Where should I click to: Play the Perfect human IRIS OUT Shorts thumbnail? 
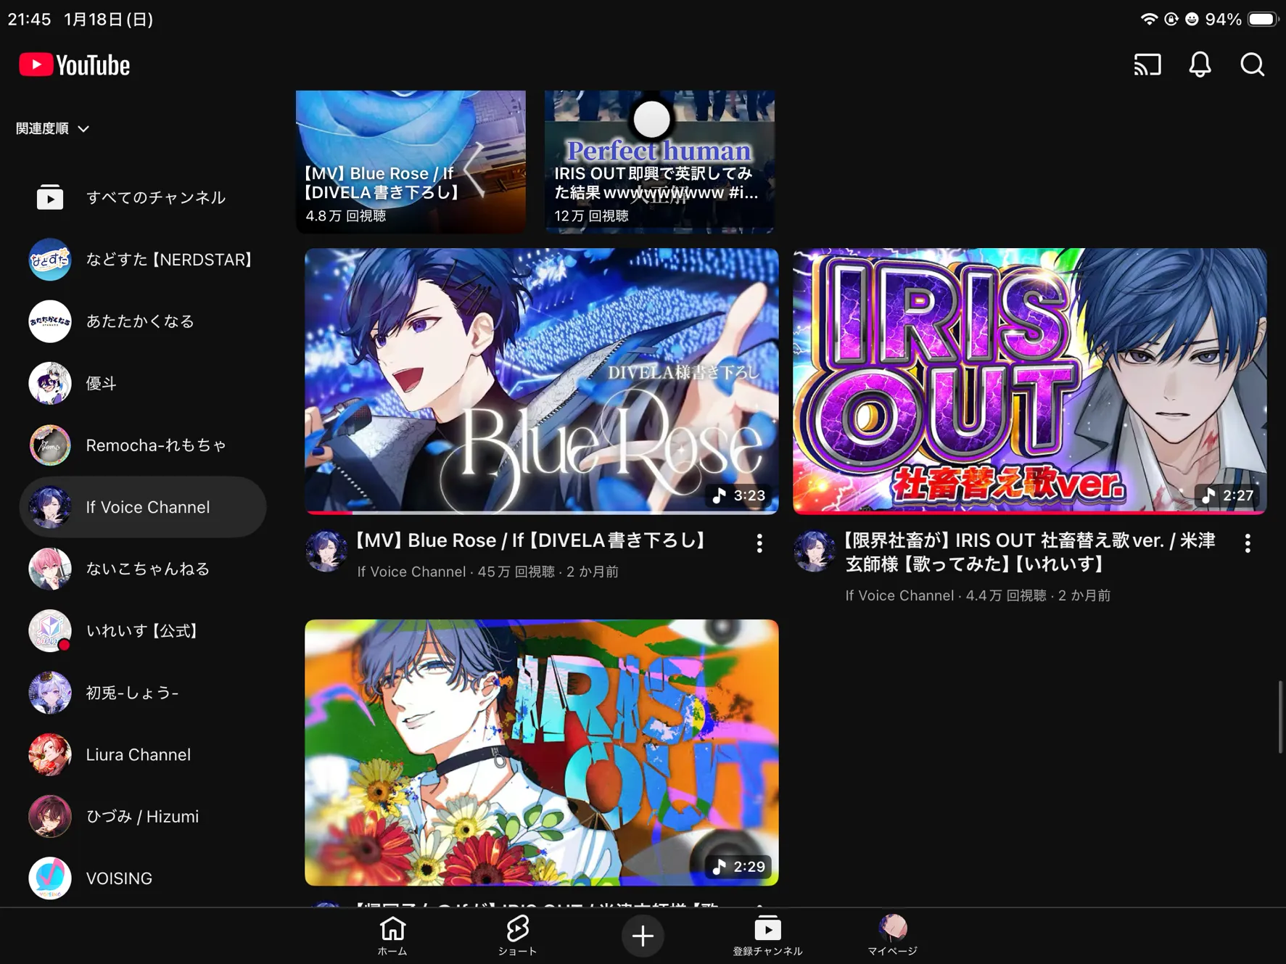tap(659, 162)
